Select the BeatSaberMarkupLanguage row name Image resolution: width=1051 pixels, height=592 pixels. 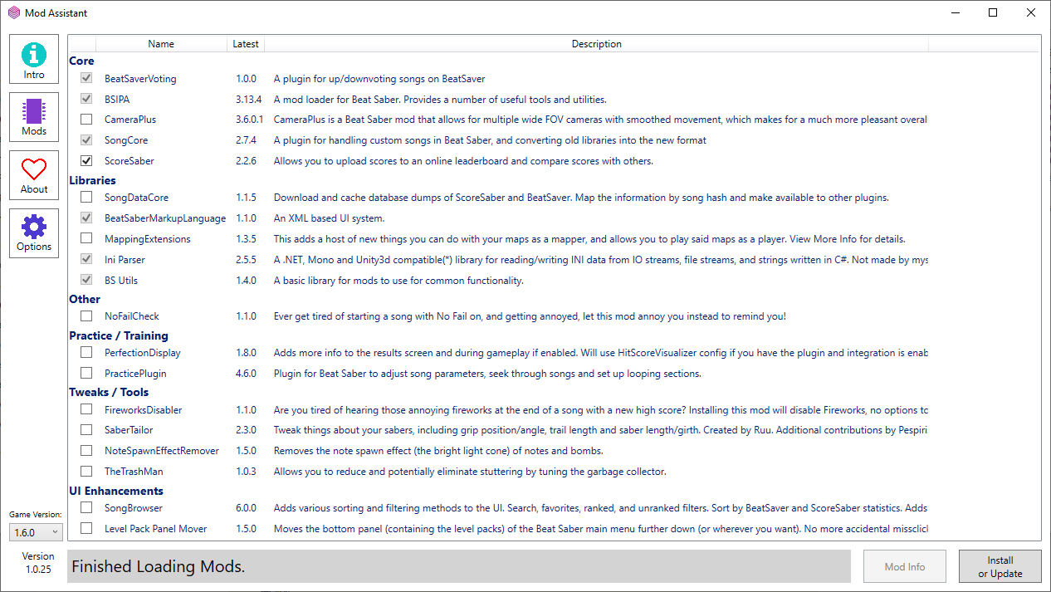click(165, 218)
